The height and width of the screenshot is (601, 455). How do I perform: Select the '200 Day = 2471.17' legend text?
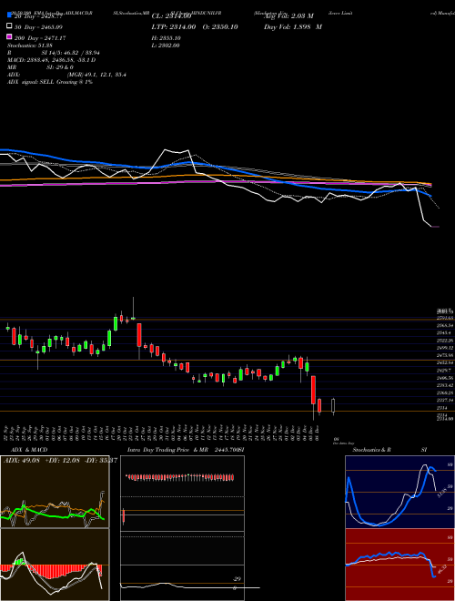[x=40, y=37]
